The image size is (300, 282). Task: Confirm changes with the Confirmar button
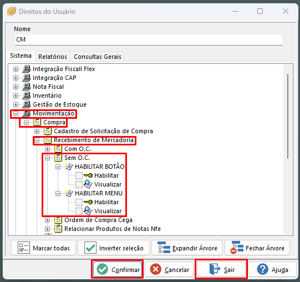(118, 269)
